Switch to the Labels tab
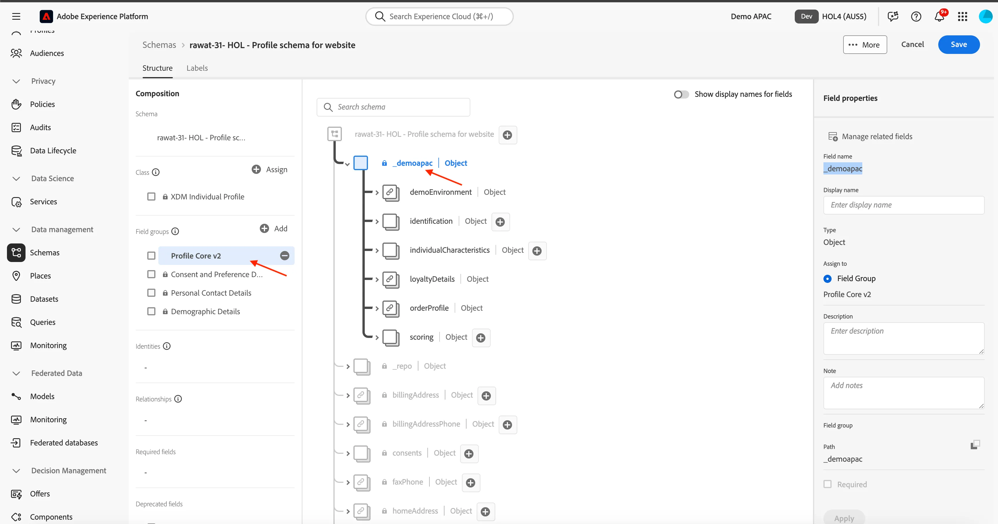 197,68
